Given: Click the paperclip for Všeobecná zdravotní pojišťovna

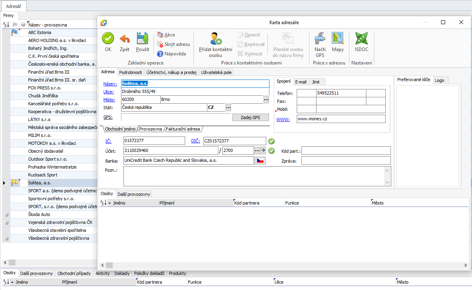Looking at the screenshot, I should (x=7, y=239).
